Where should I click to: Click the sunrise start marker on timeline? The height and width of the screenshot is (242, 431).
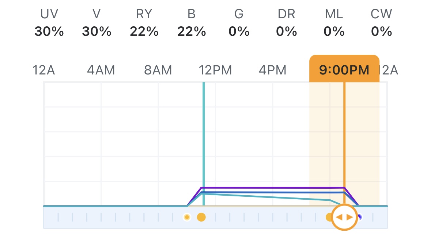[x=187, y=218]
